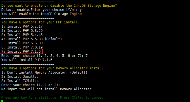
Task: Click the green terminal cursor block
Action: pos(3,101)
